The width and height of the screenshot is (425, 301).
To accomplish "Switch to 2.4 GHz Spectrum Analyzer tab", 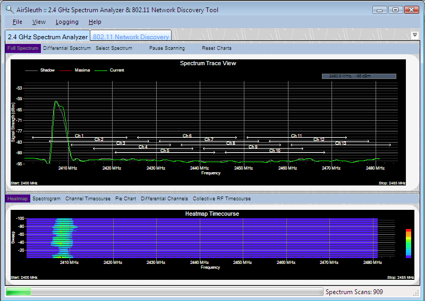I will 48,37.
